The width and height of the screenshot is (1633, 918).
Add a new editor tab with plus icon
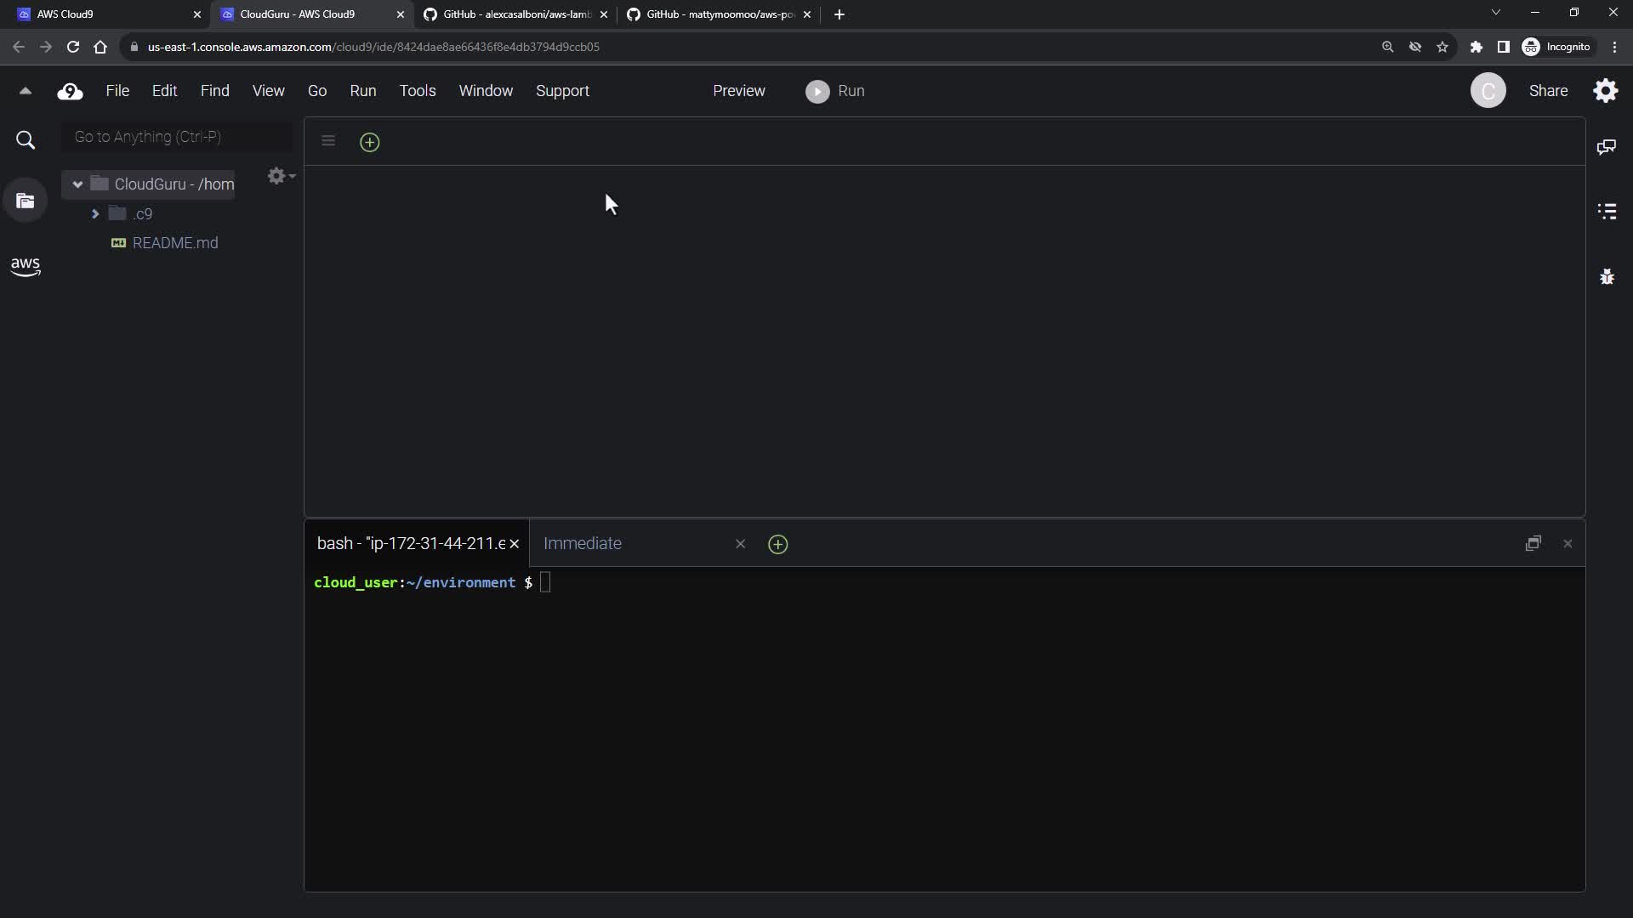(x=369, y=143)
